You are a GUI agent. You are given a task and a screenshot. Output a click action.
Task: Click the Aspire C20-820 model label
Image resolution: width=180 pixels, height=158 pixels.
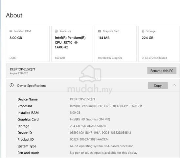tap(19, 73)
